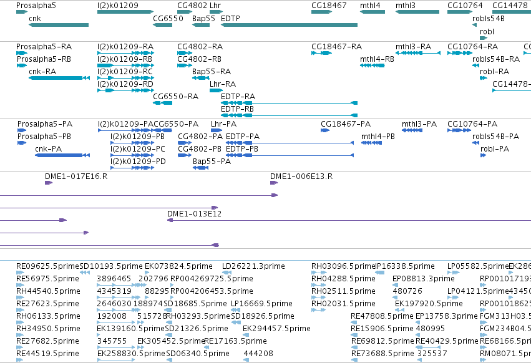This screenshot has height=363, width=531.
Task: Click the robls54B gene label
Action: 489,18
